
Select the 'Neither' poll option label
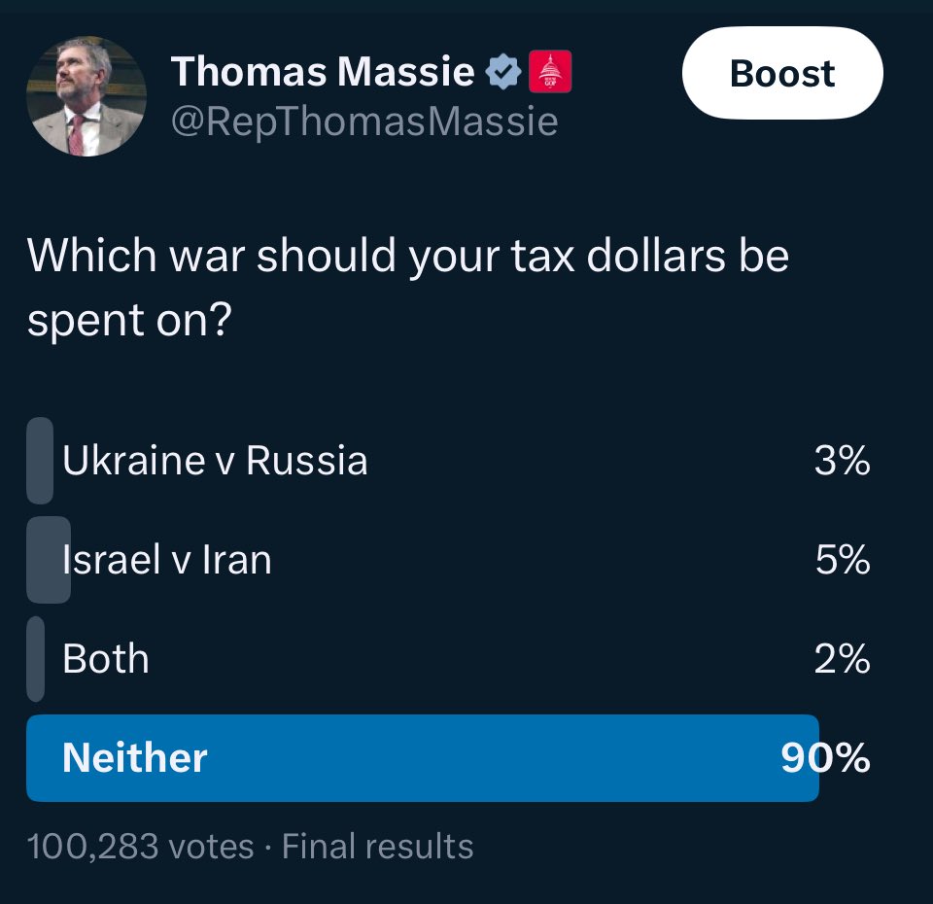click(x=134, y=758)
